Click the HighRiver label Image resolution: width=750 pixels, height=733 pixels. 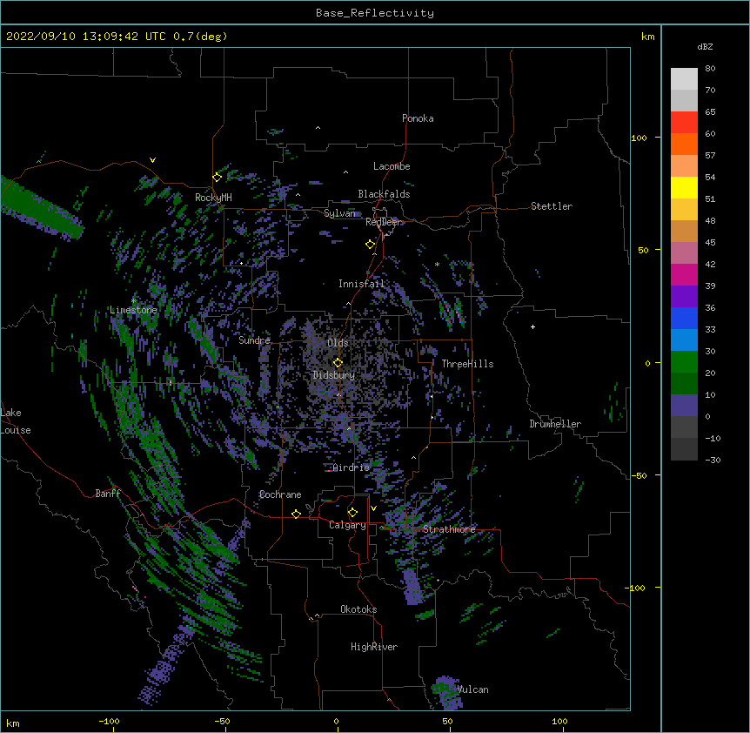point(374,647)
